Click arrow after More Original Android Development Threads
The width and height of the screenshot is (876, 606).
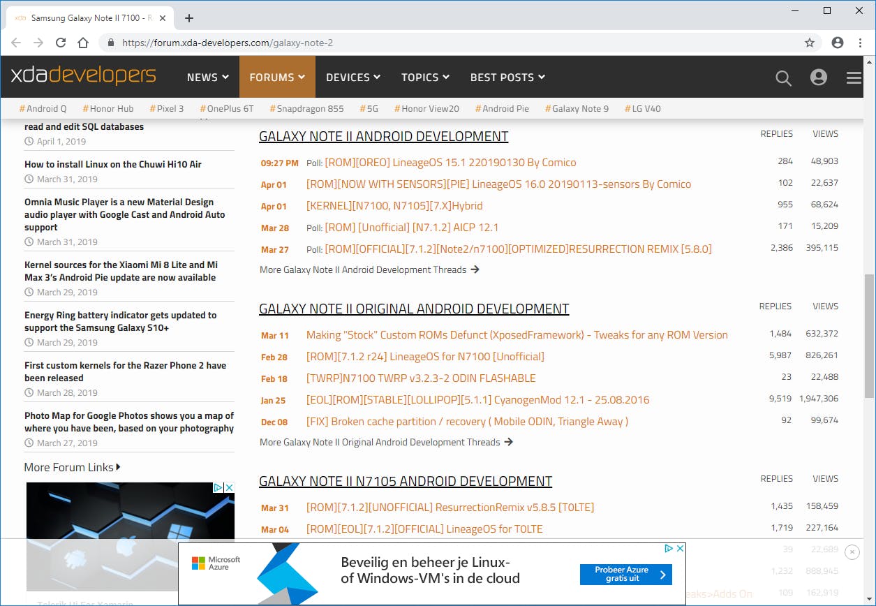coord(508,441)
